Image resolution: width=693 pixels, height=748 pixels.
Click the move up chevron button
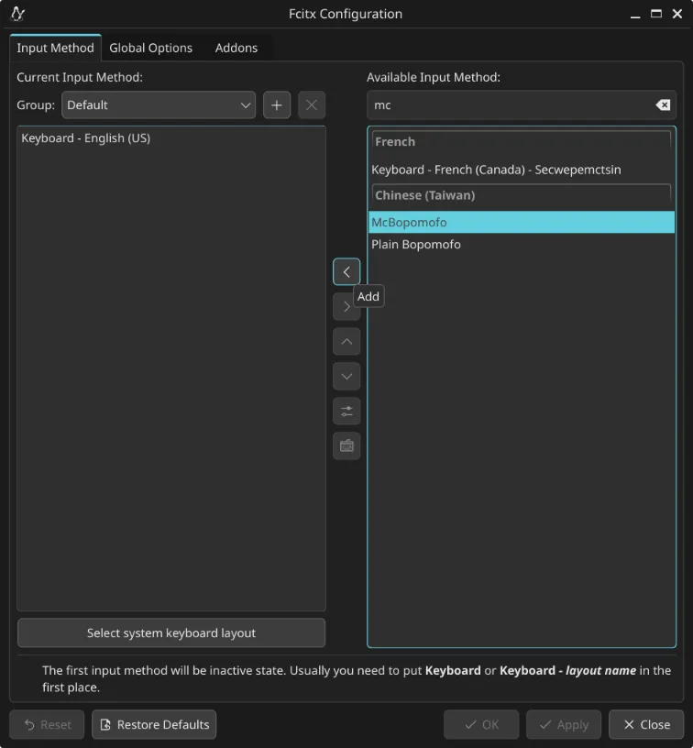pos(346,342)
